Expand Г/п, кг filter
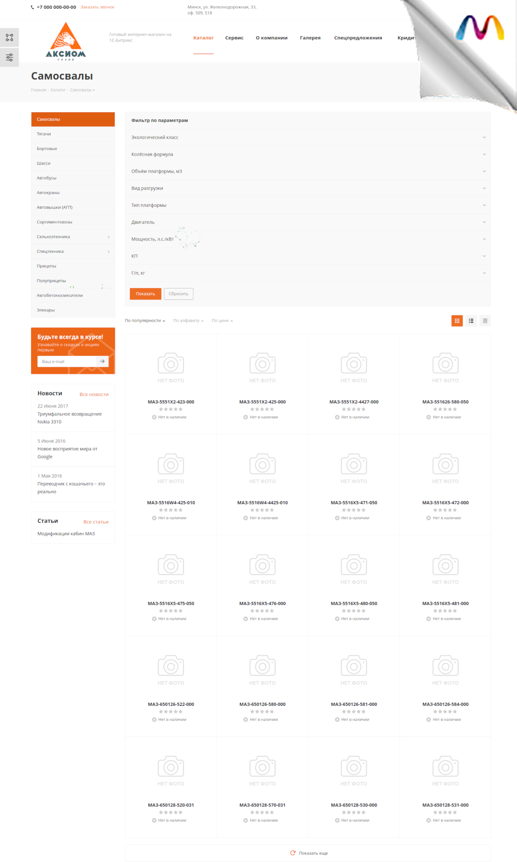The height and width of the screenshot is (862, 517). pos(308,273)
